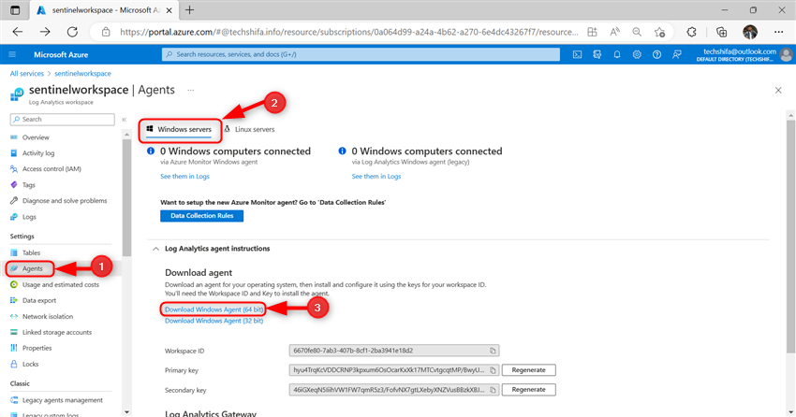The width and height of the screenshot is (796, 417).
Task: Click the browser address bar URL
Action: click(x=348, y=32)
